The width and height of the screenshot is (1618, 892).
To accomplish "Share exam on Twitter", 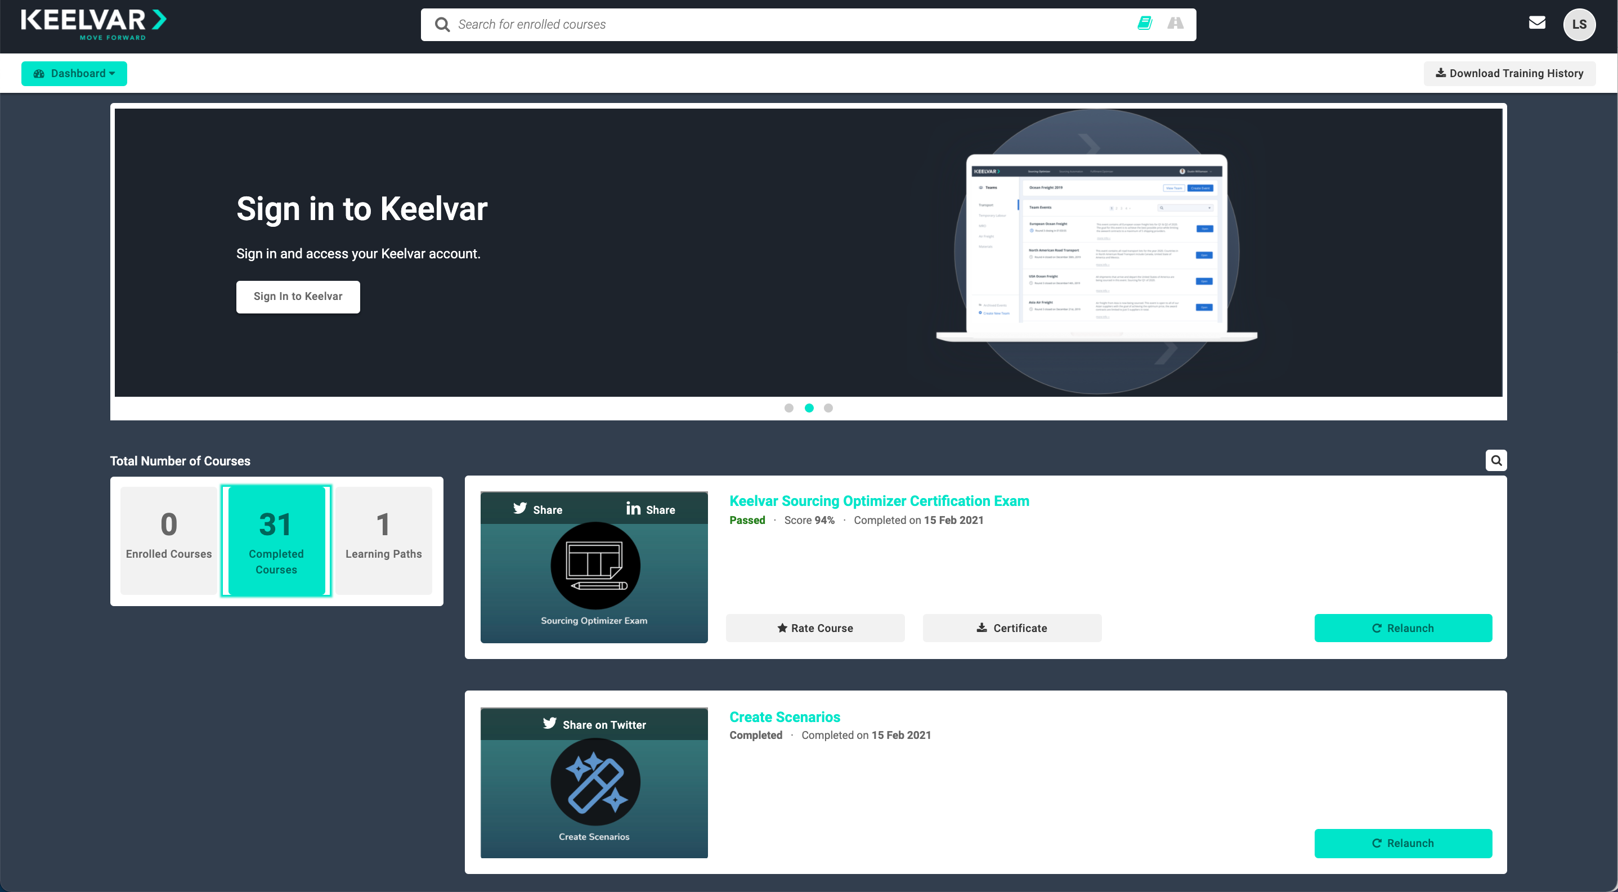I will coord(537,509).
